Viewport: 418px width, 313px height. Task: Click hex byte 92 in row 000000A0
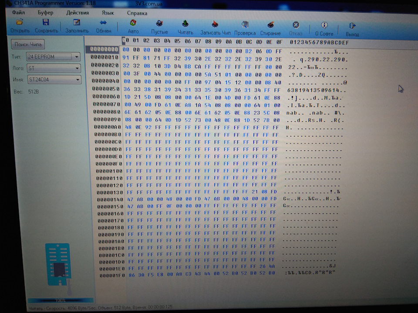pos(148,127)
